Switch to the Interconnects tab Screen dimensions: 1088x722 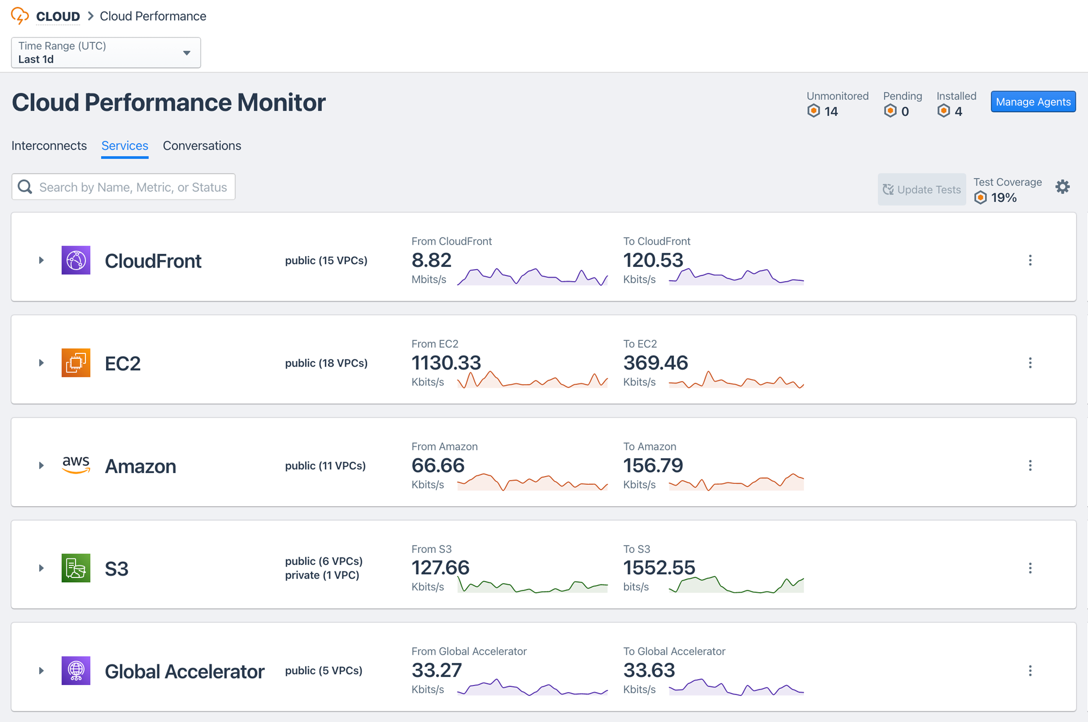pyautogui.click(x=49, y=146)
